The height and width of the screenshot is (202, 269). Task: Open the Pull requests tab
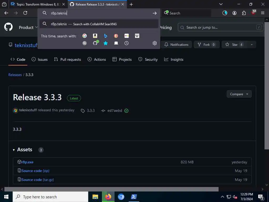tap(68, 59)
